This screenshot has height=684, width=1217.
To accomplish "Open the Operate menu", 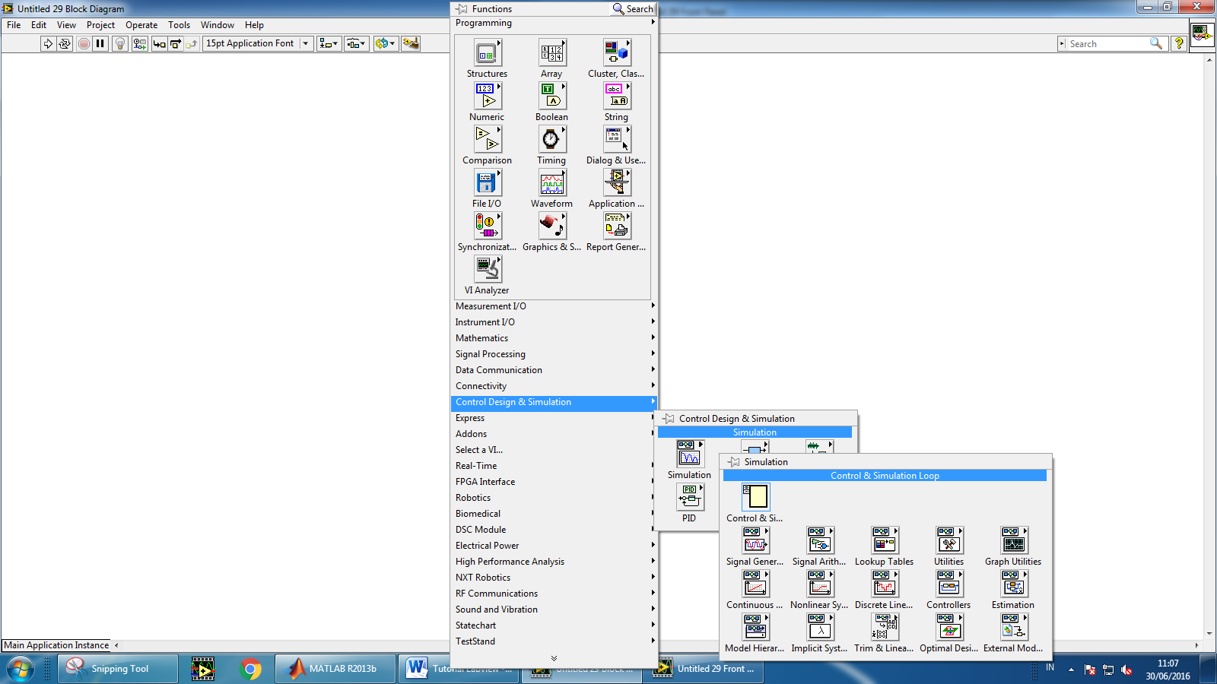I will [141, 25].
